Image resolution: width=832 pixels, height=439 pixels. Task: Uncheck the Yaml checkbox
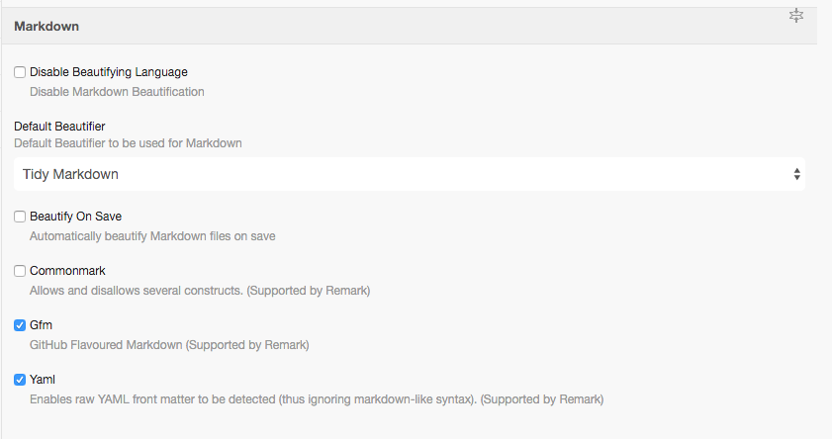20,380
